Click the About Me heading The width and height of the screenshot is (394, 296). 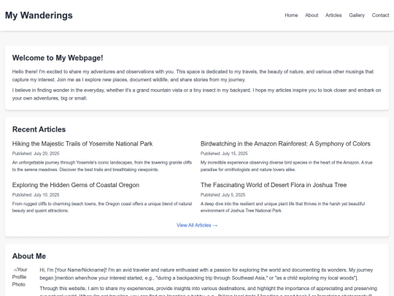click(29, 257)
